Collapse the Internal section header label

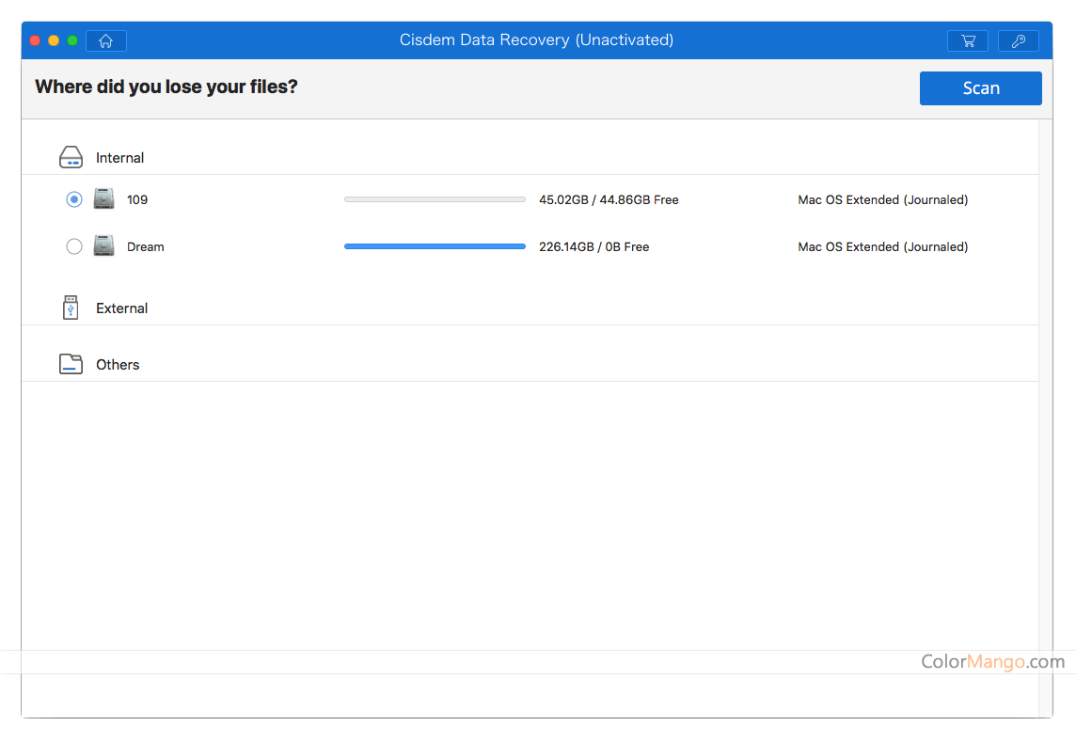[119, 158]
